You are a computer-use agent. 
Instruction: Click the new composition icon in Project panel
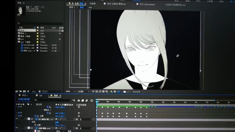(24, 92)
